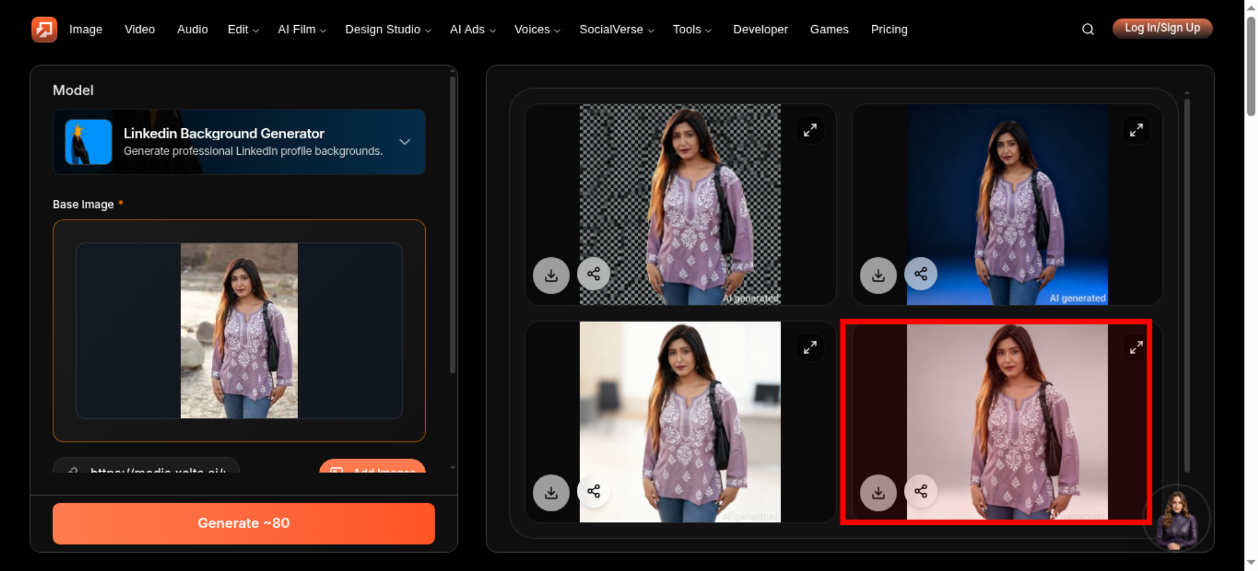
Task: Download the pink background result
Action: [878, 492]
